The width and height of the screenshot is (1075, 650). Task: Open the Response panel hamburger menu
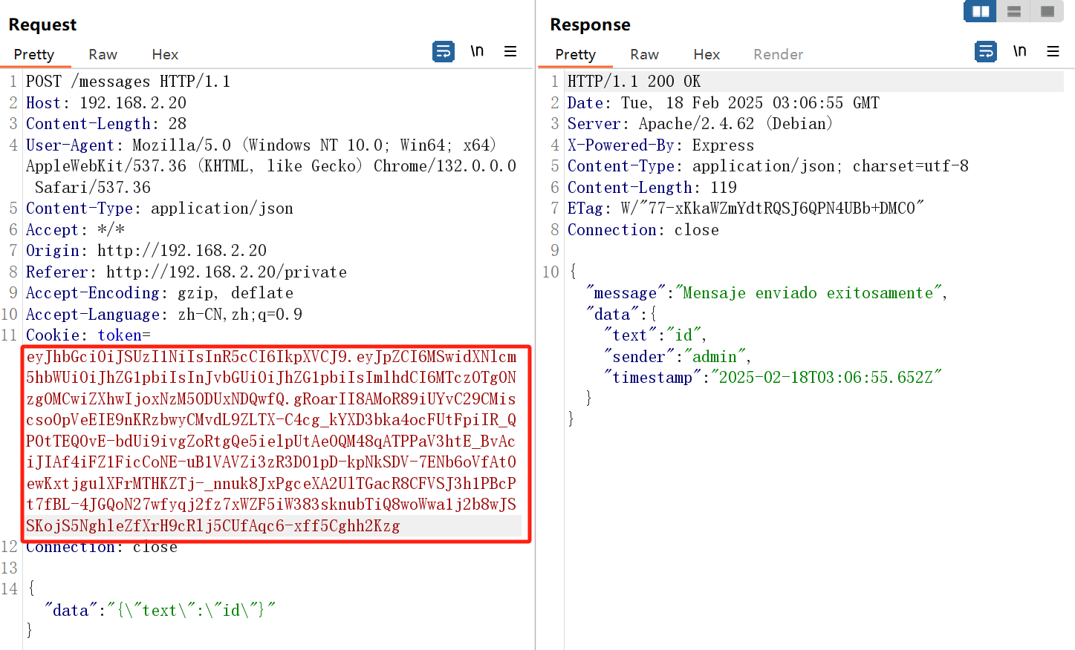pyautogui.click(x=1053, y=51)
